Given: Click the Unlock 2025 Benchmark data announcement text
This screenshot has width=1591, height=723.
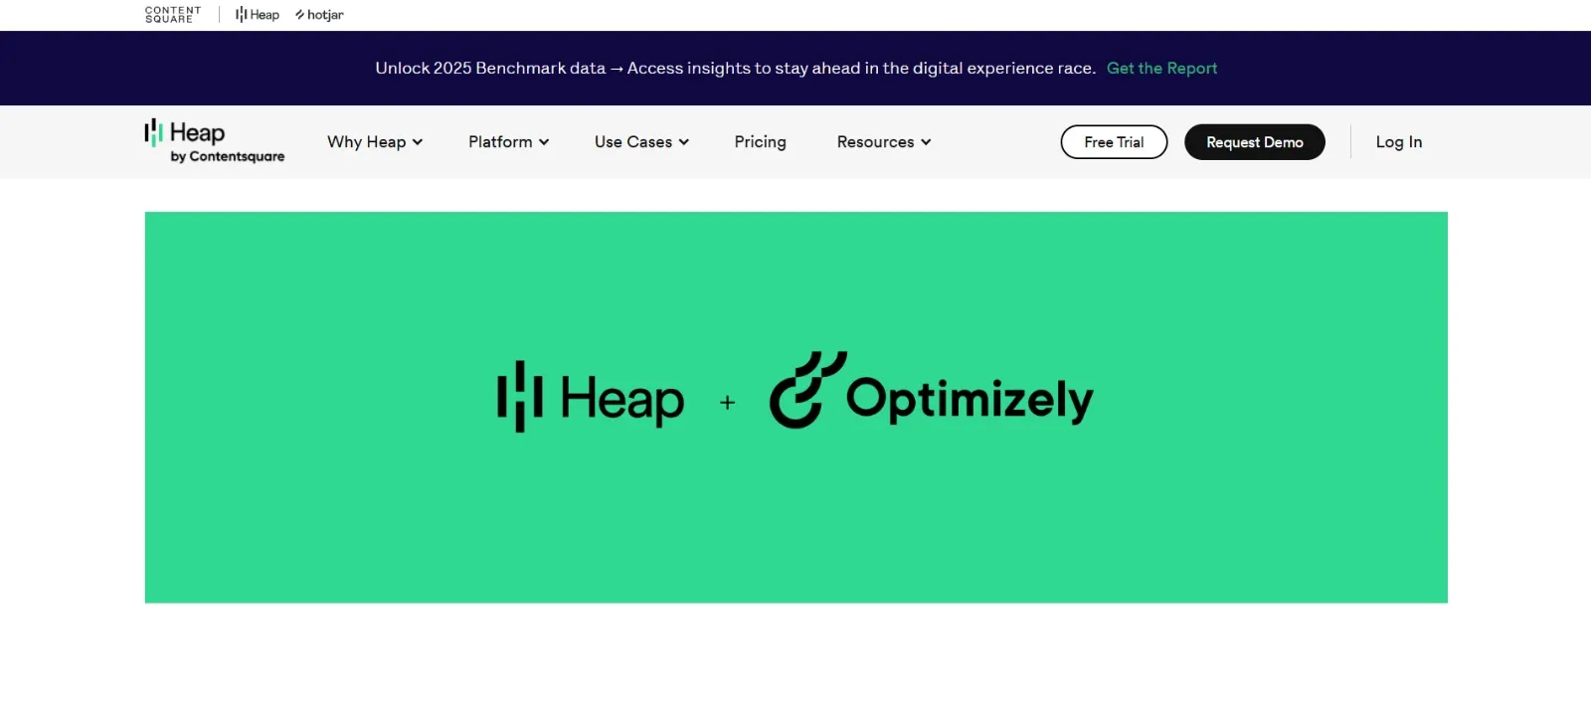Looking at the screenshot, I should coord(736,69).
